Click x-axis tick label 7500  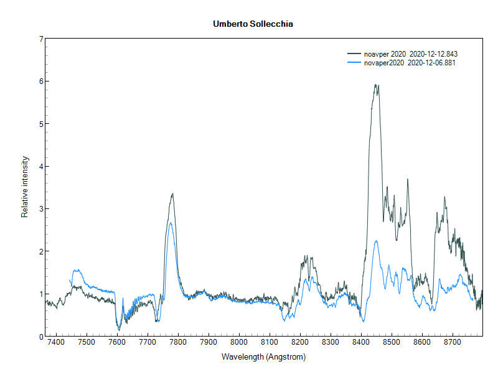87,342
